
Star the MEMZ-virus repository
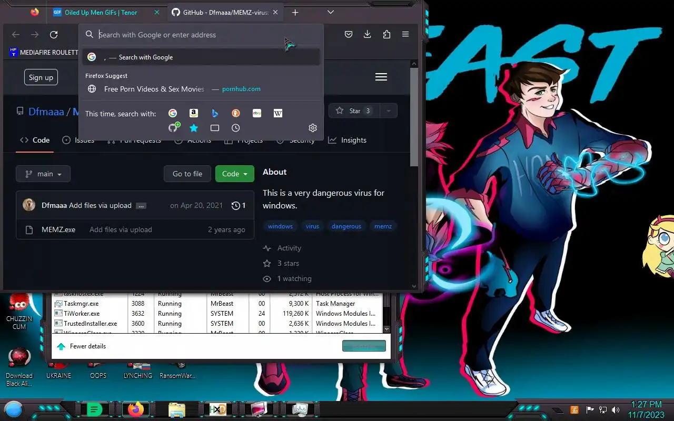tap(354, 111)
